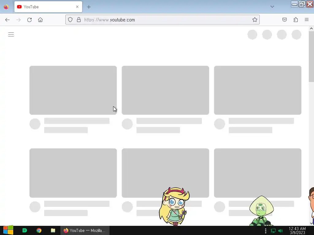Open Firefox View pinned icon
314x235 pixels.
(6, 7)
